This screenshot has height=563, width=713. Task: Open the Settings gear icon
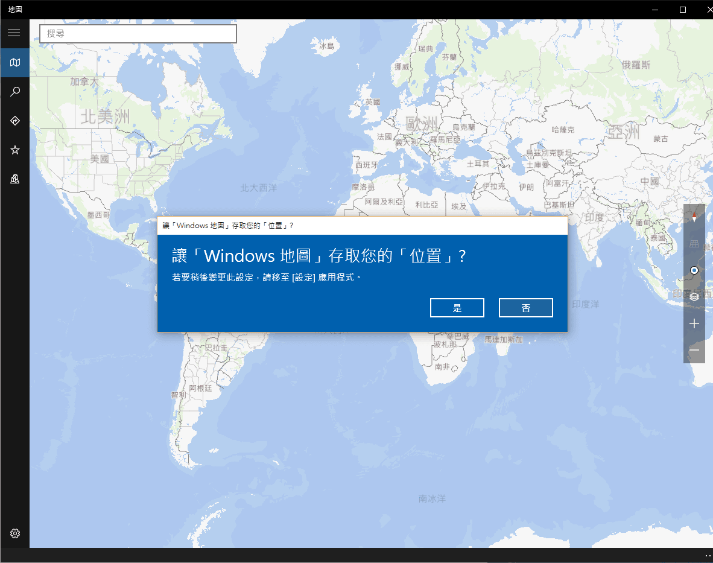click(x=14, y=533)
